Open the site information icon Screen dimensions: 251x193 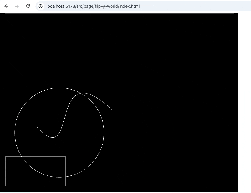click(41, 6)
